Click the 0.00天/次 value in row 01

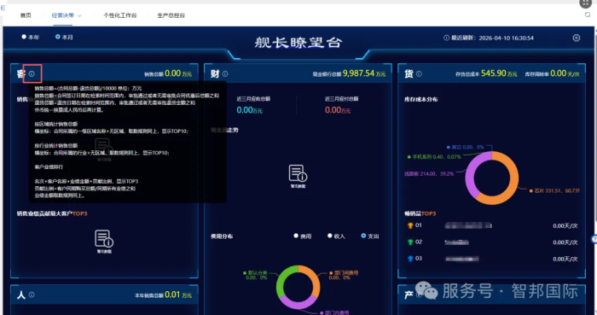(x=565, y=226)
